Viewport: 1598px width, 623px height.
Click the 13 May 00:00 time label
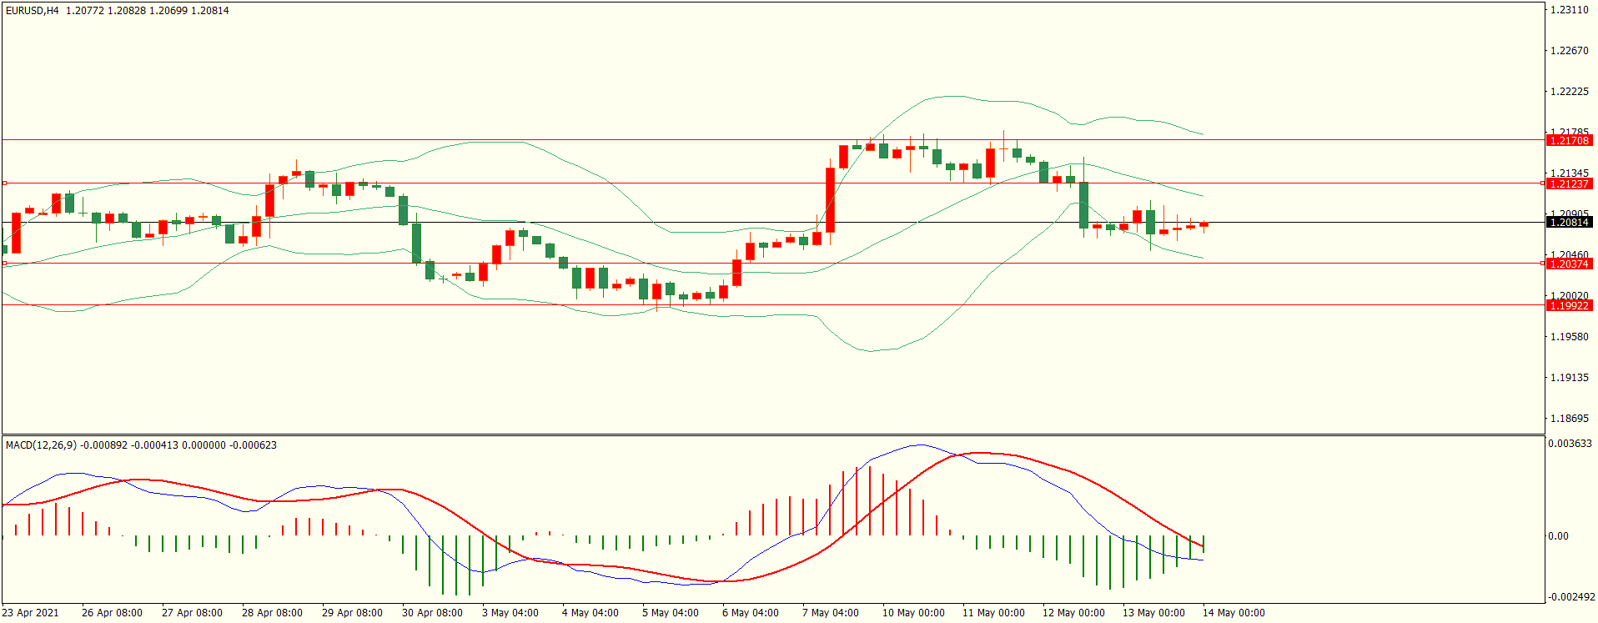pyautogui.click(x=1153, y=613)
